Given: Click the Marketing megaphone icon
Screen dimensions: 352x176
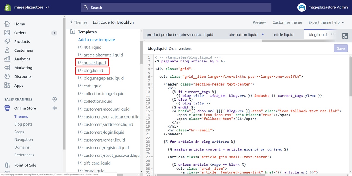Looking at the screenshot, I should 7,68.
